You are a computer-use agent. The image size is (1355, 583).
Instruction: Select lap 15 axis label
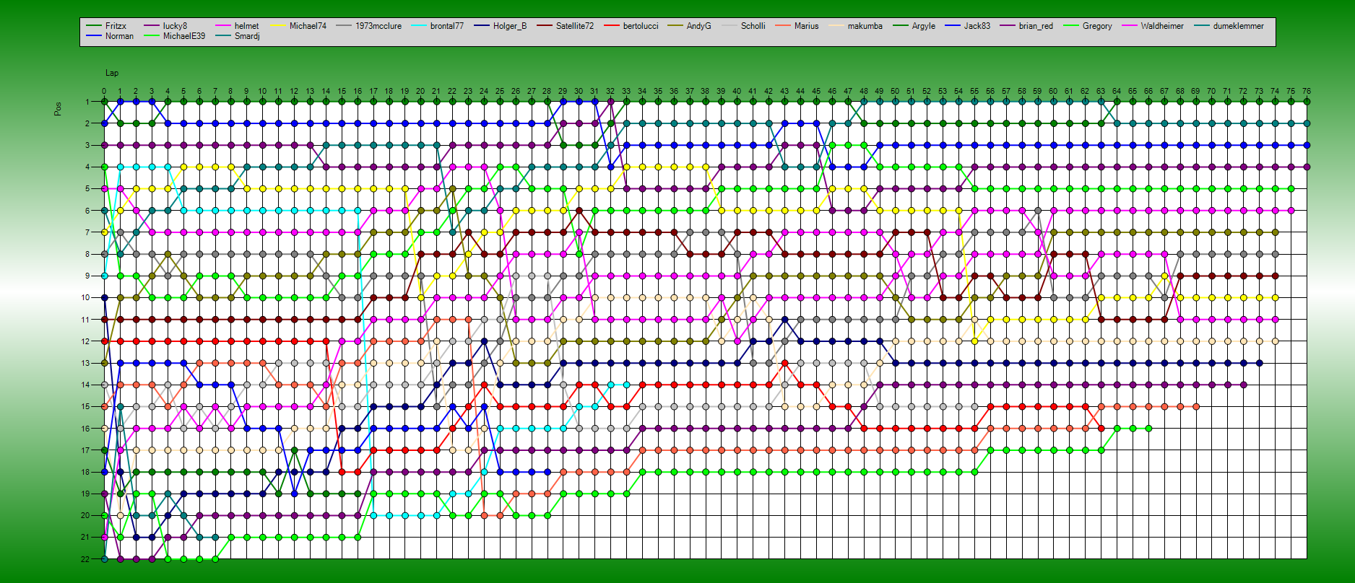pyautogui.click(x=342, y=92)
